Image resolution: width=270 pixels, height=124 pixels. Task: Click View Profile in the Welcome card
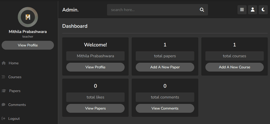[96, 67]
